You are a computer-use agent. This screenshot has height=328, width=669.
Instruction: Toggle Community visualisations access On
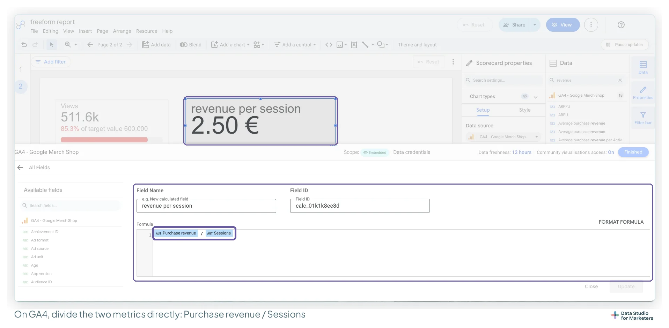611,152
